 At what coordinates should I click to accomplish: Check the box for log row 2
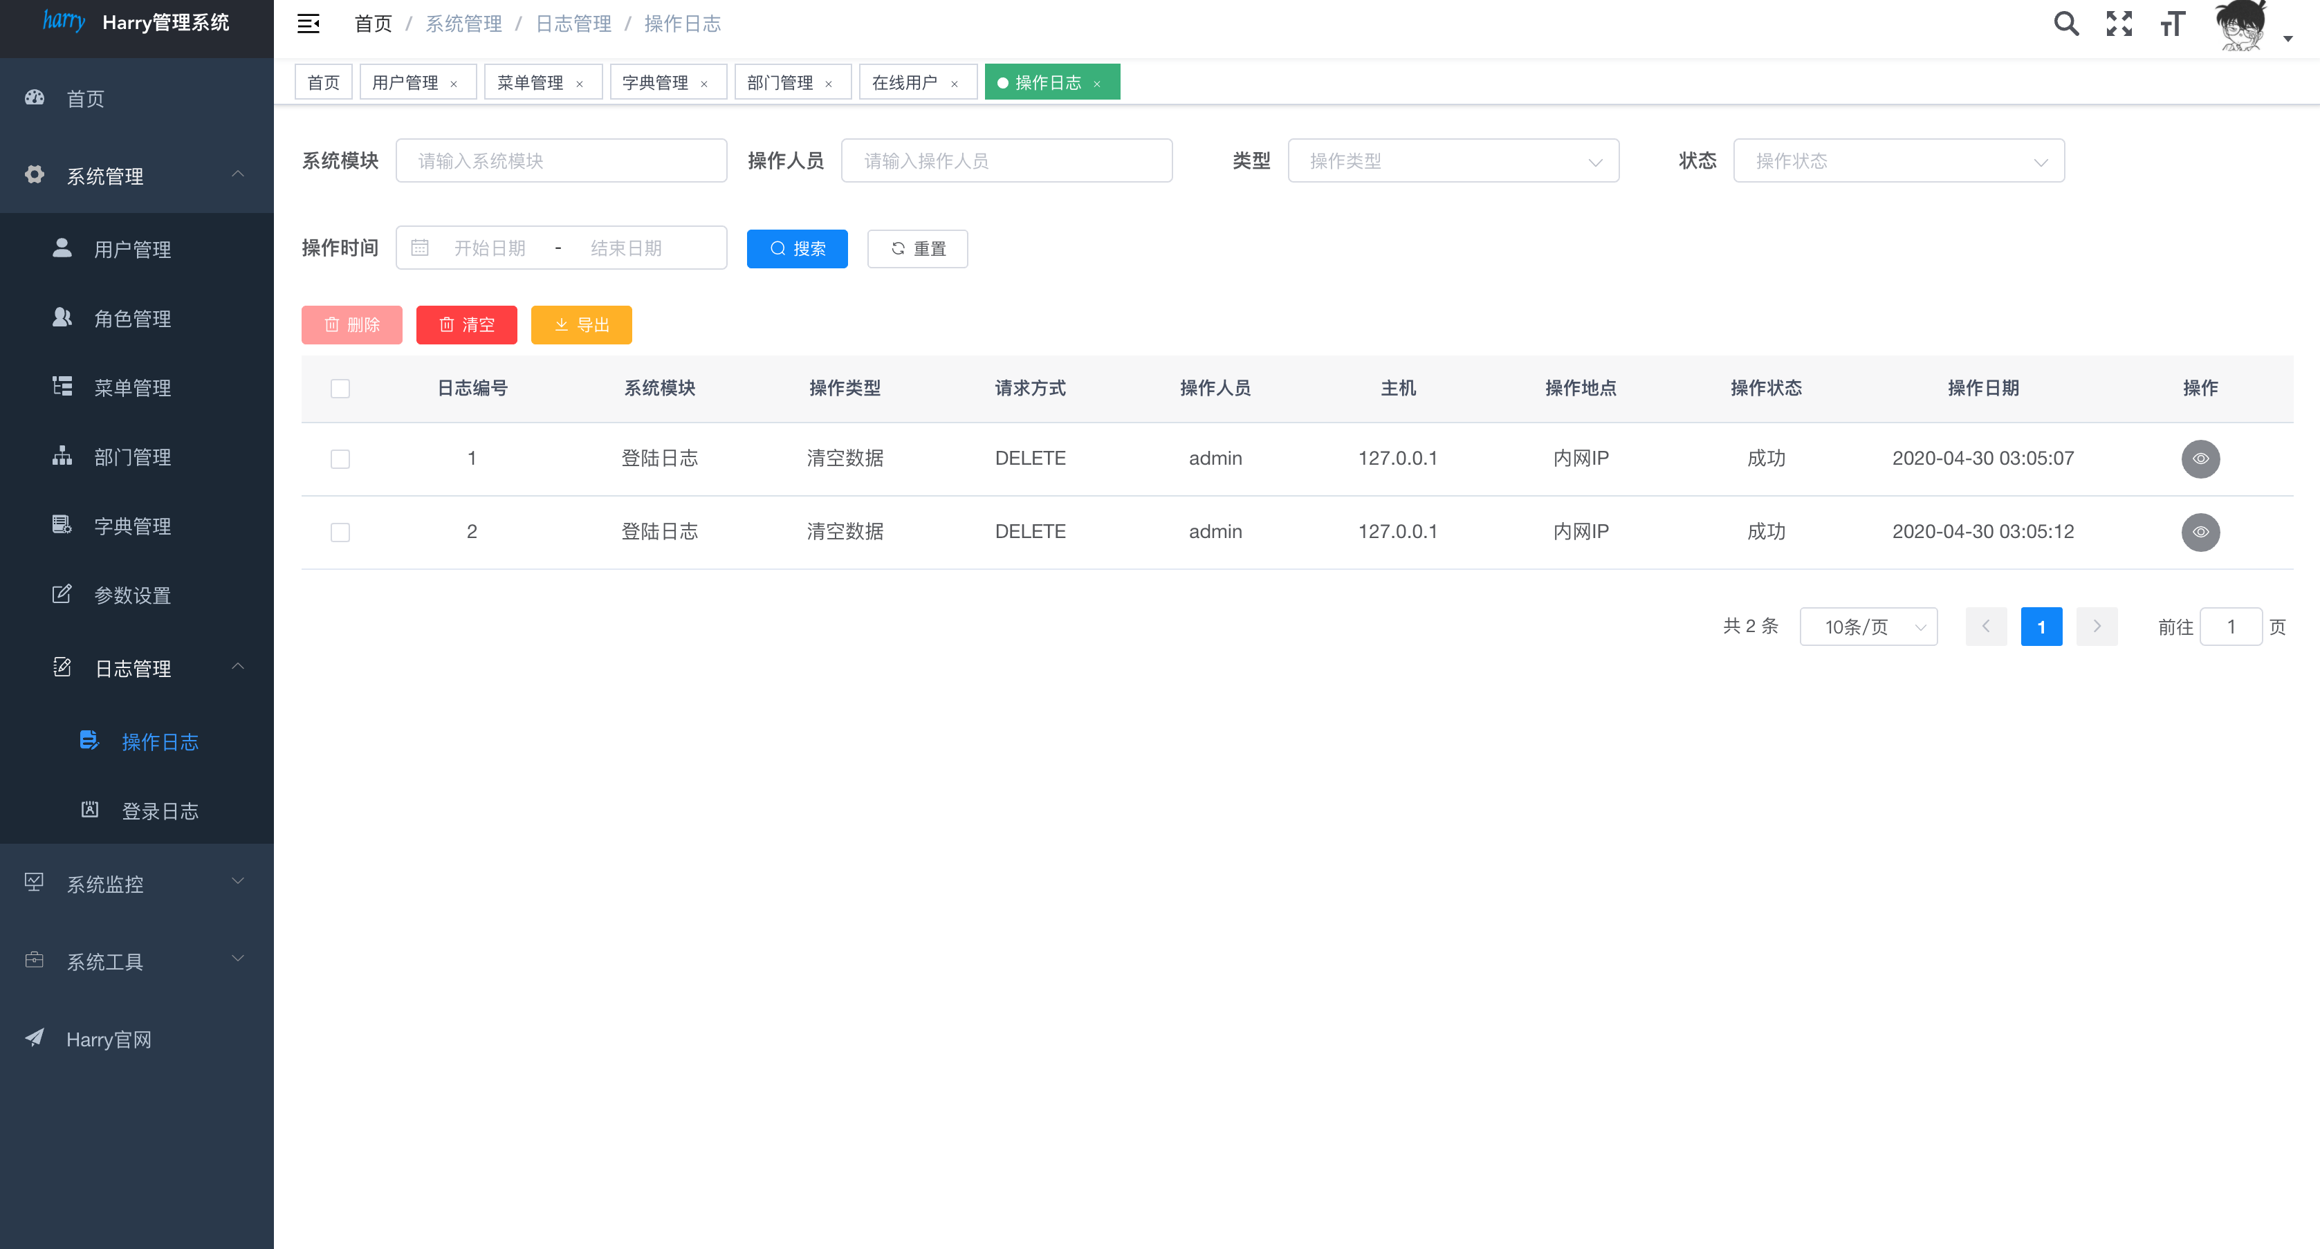(340, 533)
